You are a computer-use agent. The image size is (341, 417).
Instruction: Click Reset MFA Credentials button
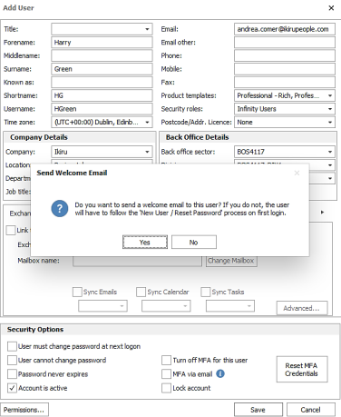(x=302, y=369)
